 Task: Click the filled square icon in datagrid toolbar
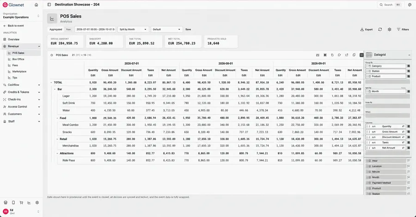[x=325, y=55]
